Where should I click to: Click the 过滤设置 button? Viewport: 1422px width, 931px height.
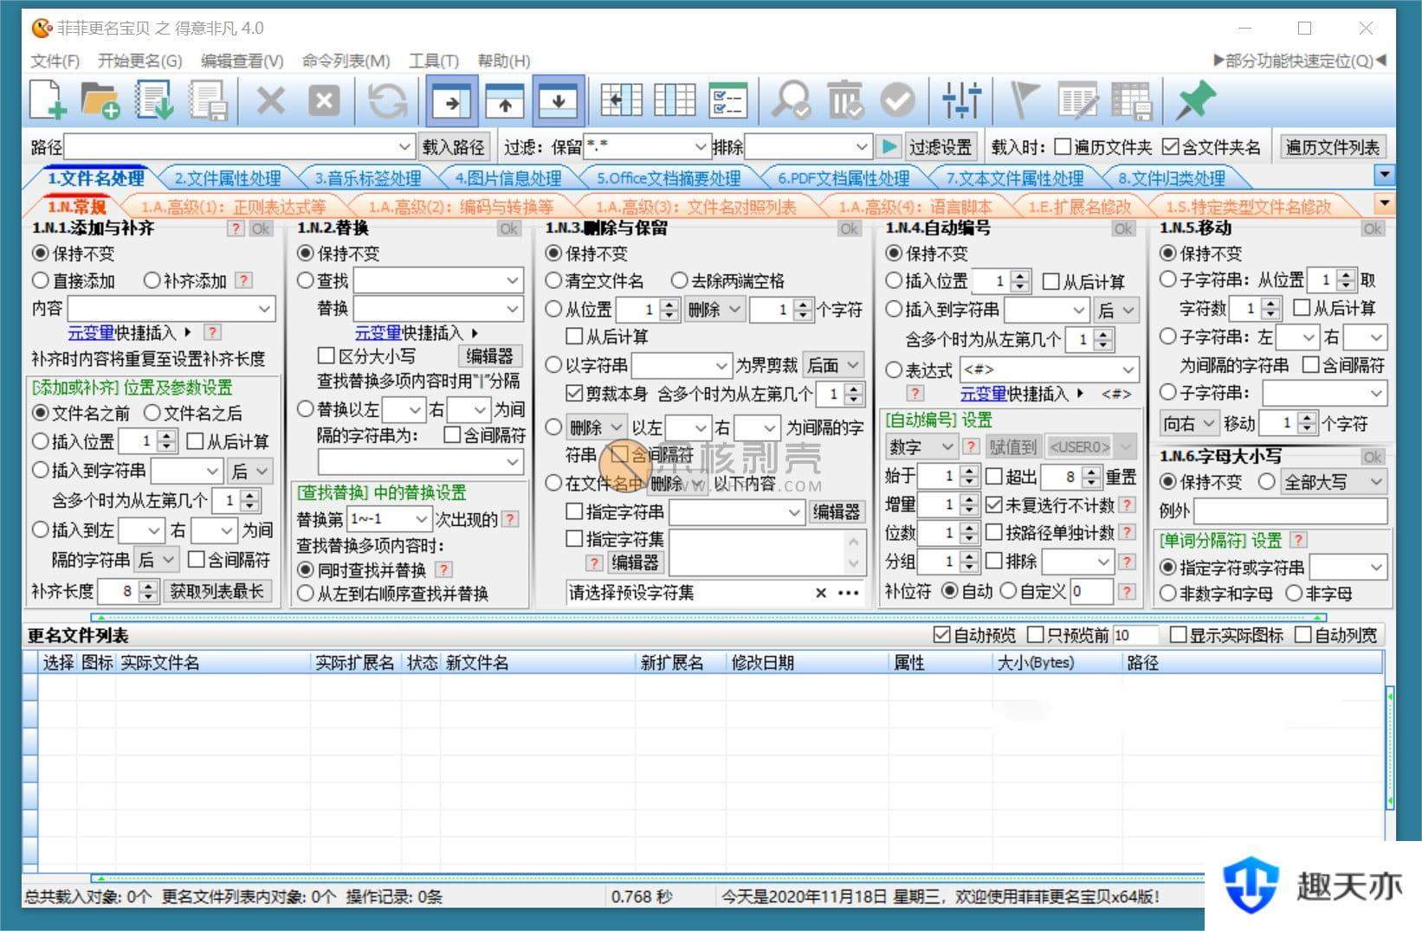(940, 146)
